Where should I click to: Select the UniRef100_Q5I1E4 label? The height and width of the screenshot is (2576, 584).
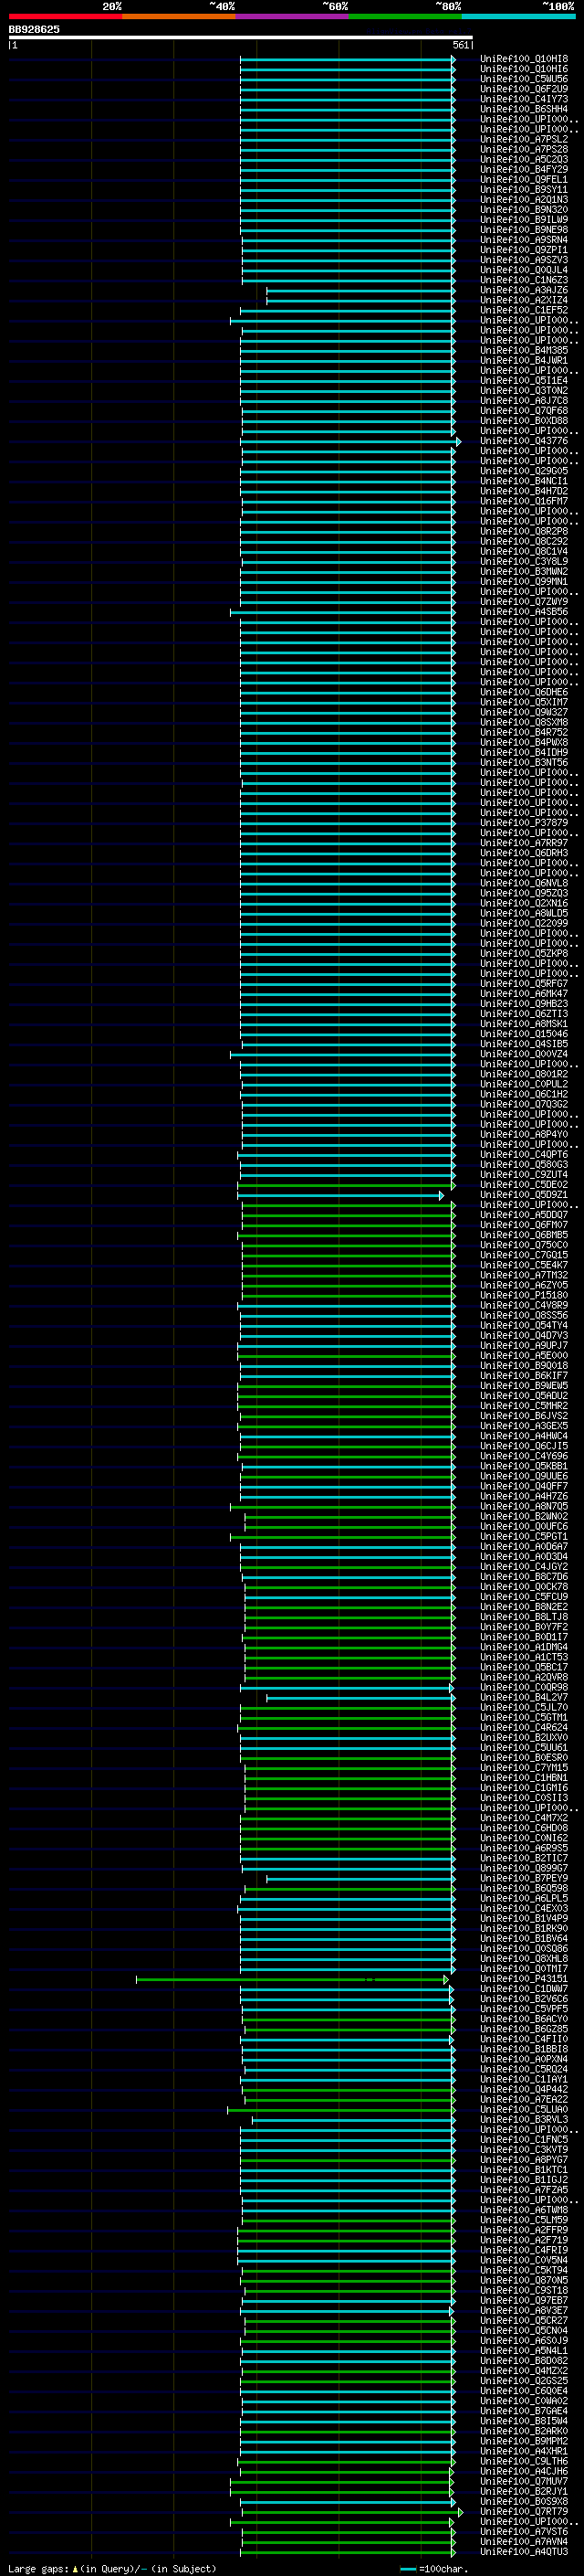pos(524,380)
